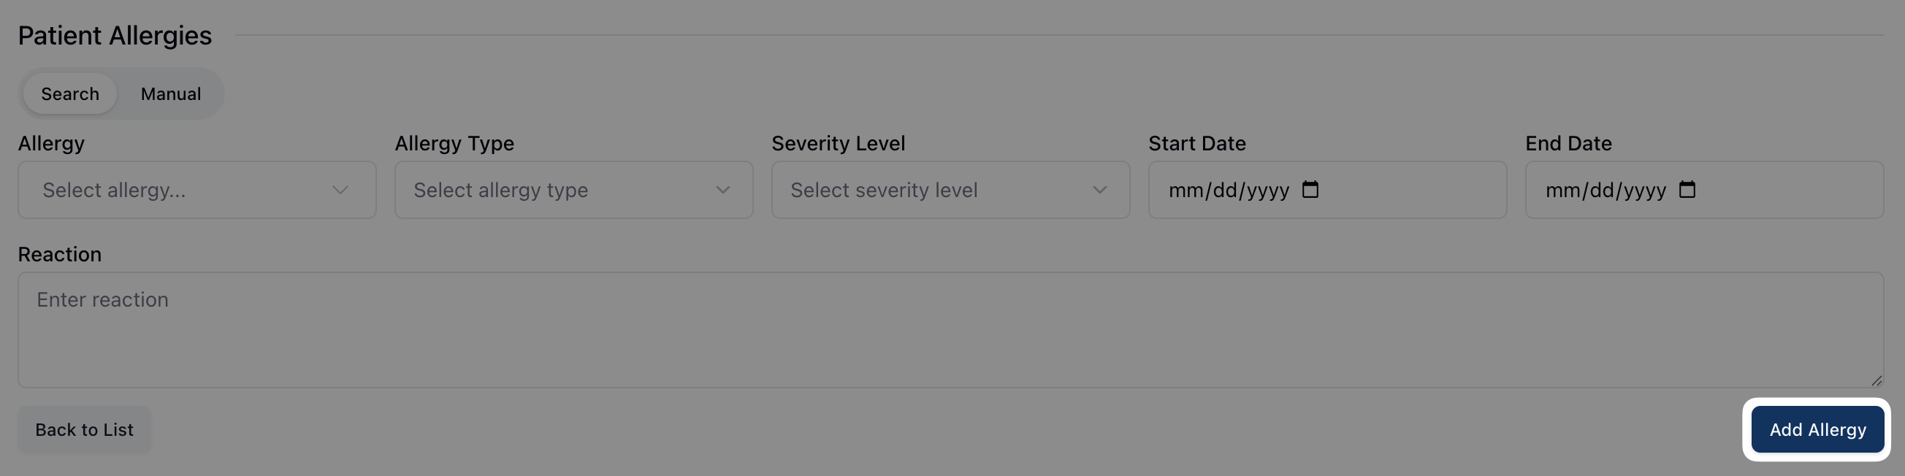Go Back to List
Image resolution: width=1905 pixels, height=476 pixels.
[84, 429]
